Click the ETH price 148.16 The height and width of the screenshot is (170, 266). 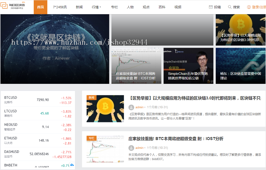pyautogui.click(x=44, y=140)
